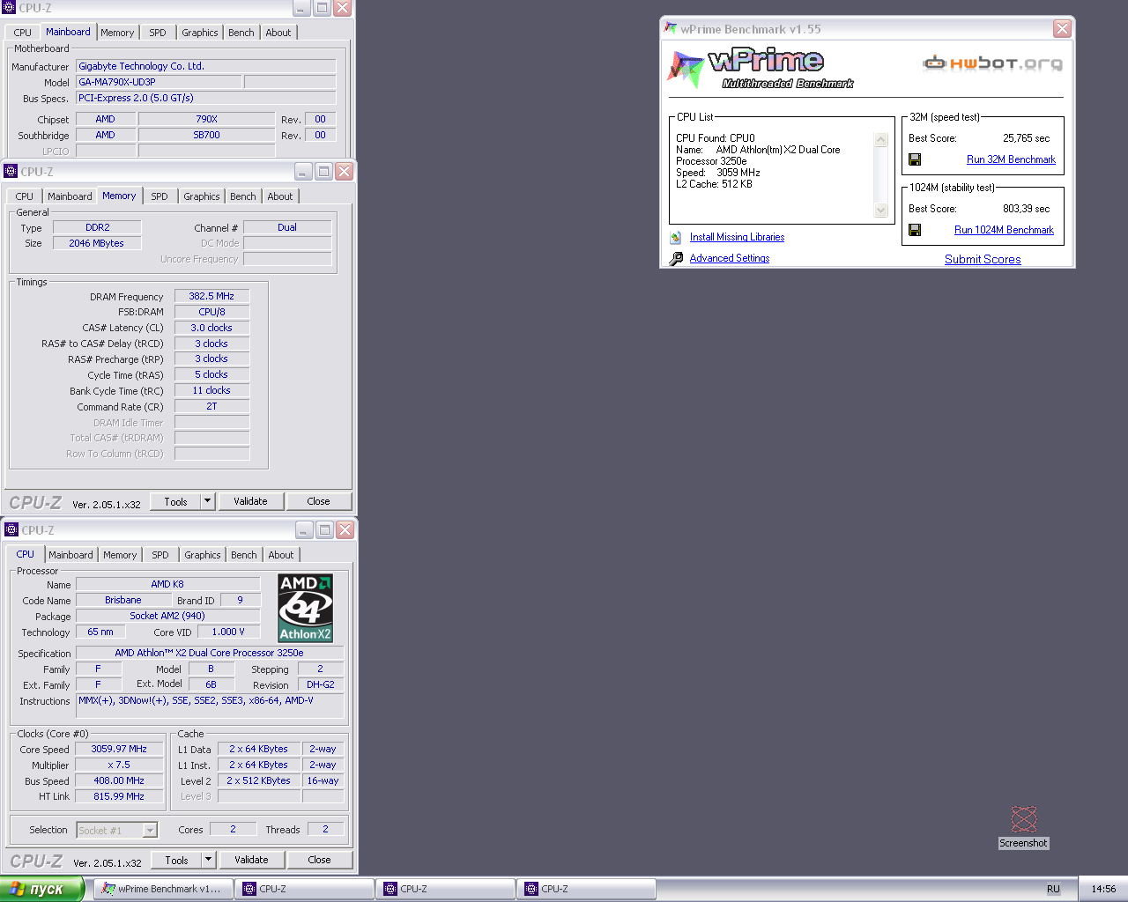The width and height of the screenshot is (1128, 902).
Task: Open SPD tab in Memory window
Action: (160, 196)
